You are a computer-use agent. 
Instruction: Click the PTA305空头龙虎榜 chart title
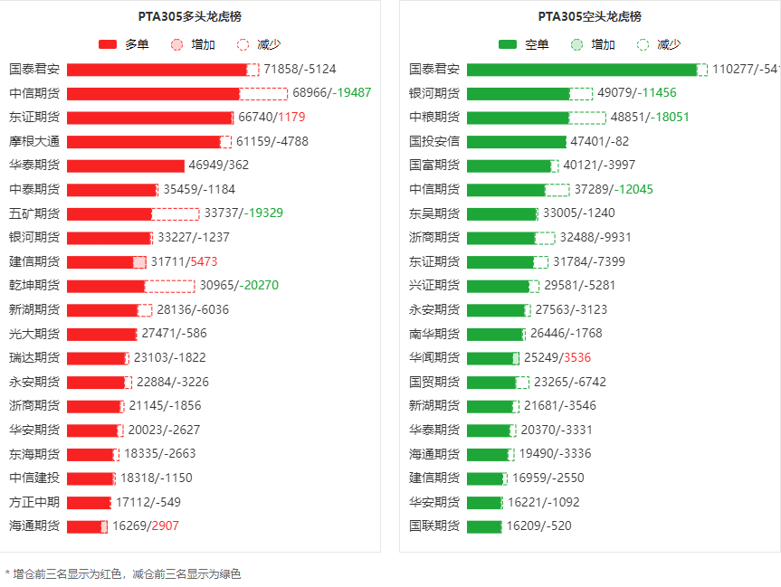click(x=589, y=16)
